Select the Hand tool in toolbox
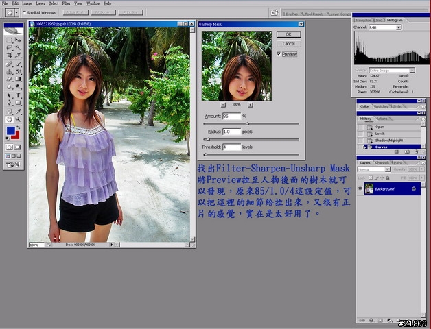The width and height of the screenshot is (431, 329). click(9, 119)
